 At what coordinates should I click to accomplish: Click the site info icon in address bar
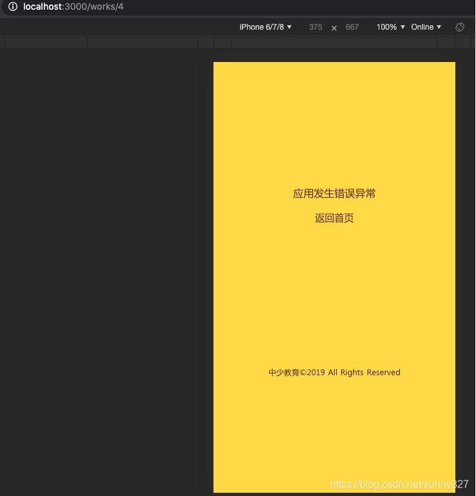[x=13, y=6]
